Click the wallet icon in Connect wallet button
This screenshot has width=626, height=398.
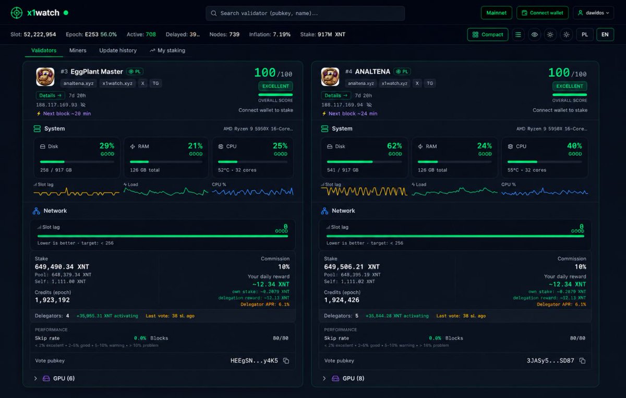coord(525,13)
